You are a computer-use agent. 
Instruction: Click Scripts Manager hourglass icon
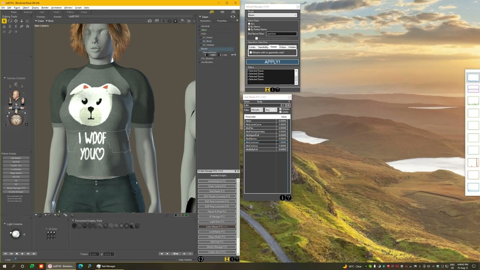(227, 259)
